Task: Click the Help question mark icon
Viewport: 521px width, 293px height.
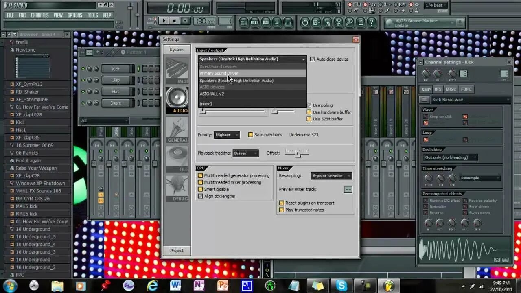Action: 371,22
